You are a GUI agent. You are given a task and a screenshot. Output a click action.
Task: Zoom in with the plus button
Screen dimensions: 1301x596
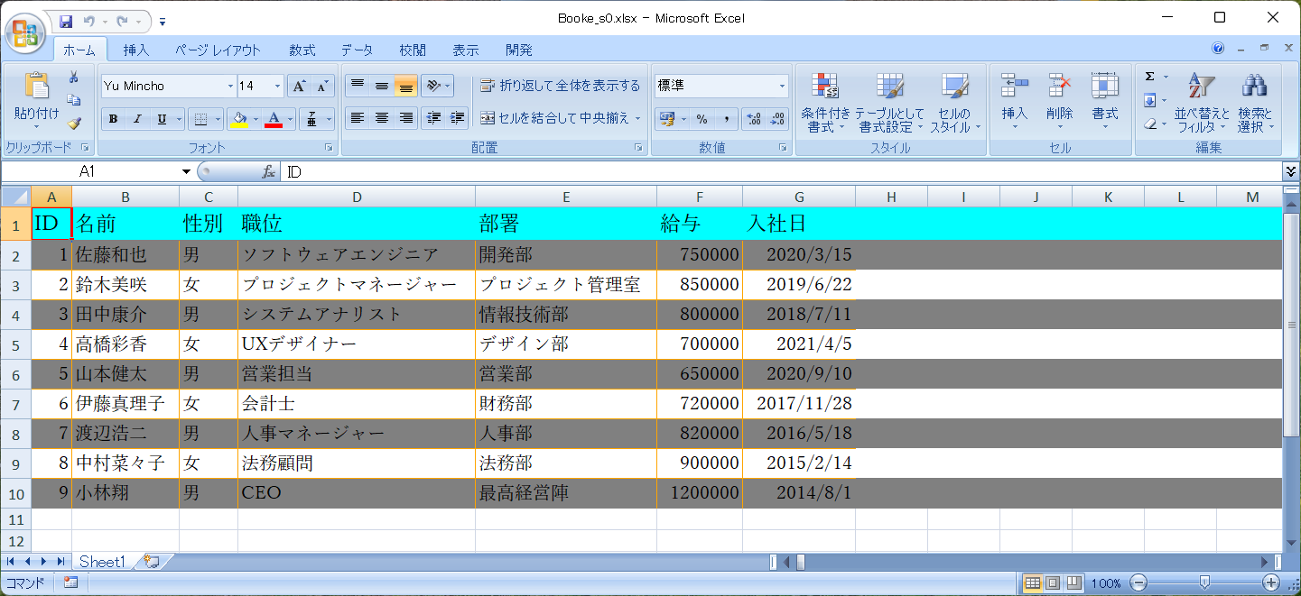tap(1270, 583)
